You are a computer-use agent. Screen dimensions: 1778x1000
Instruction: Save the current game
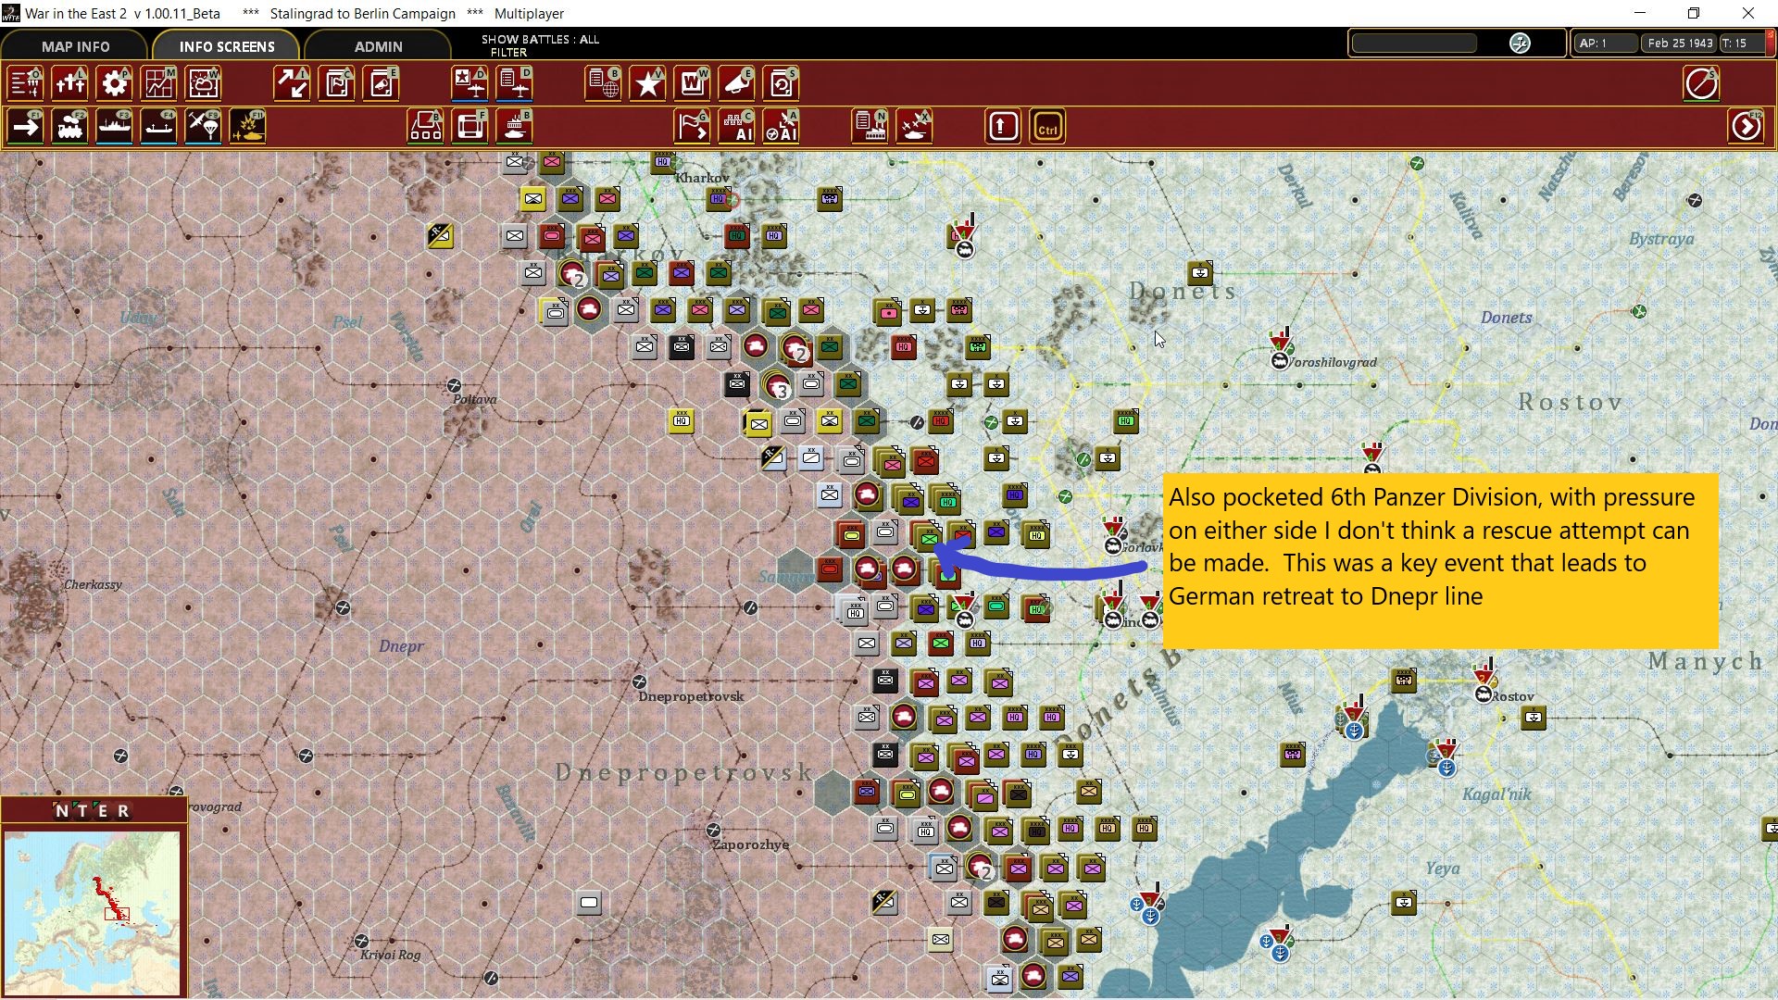(783, 83)
